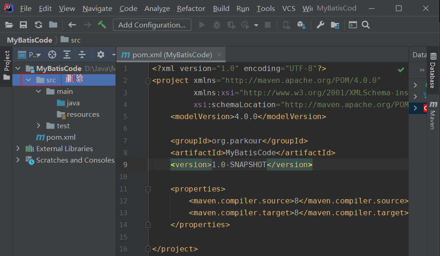Open the Analyze menu
Viewport: 440px width, 256px height.
(x=157, y=8)
